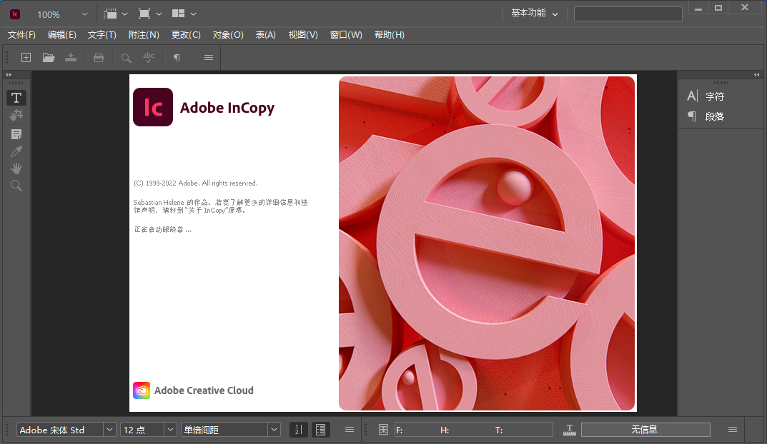
Task: Open the 附注(N) menu
Action: click(144, 35)
